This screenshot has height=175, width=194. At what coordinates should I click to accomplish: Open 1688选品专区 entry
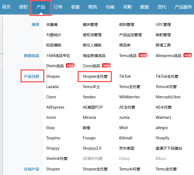(58, 56)
